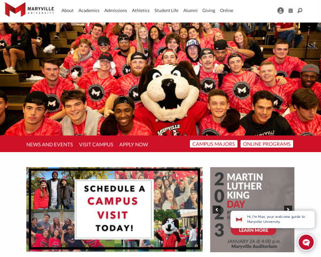Open the Student Life menu
This screenshot has width=321, height=257.
(166, 11)
